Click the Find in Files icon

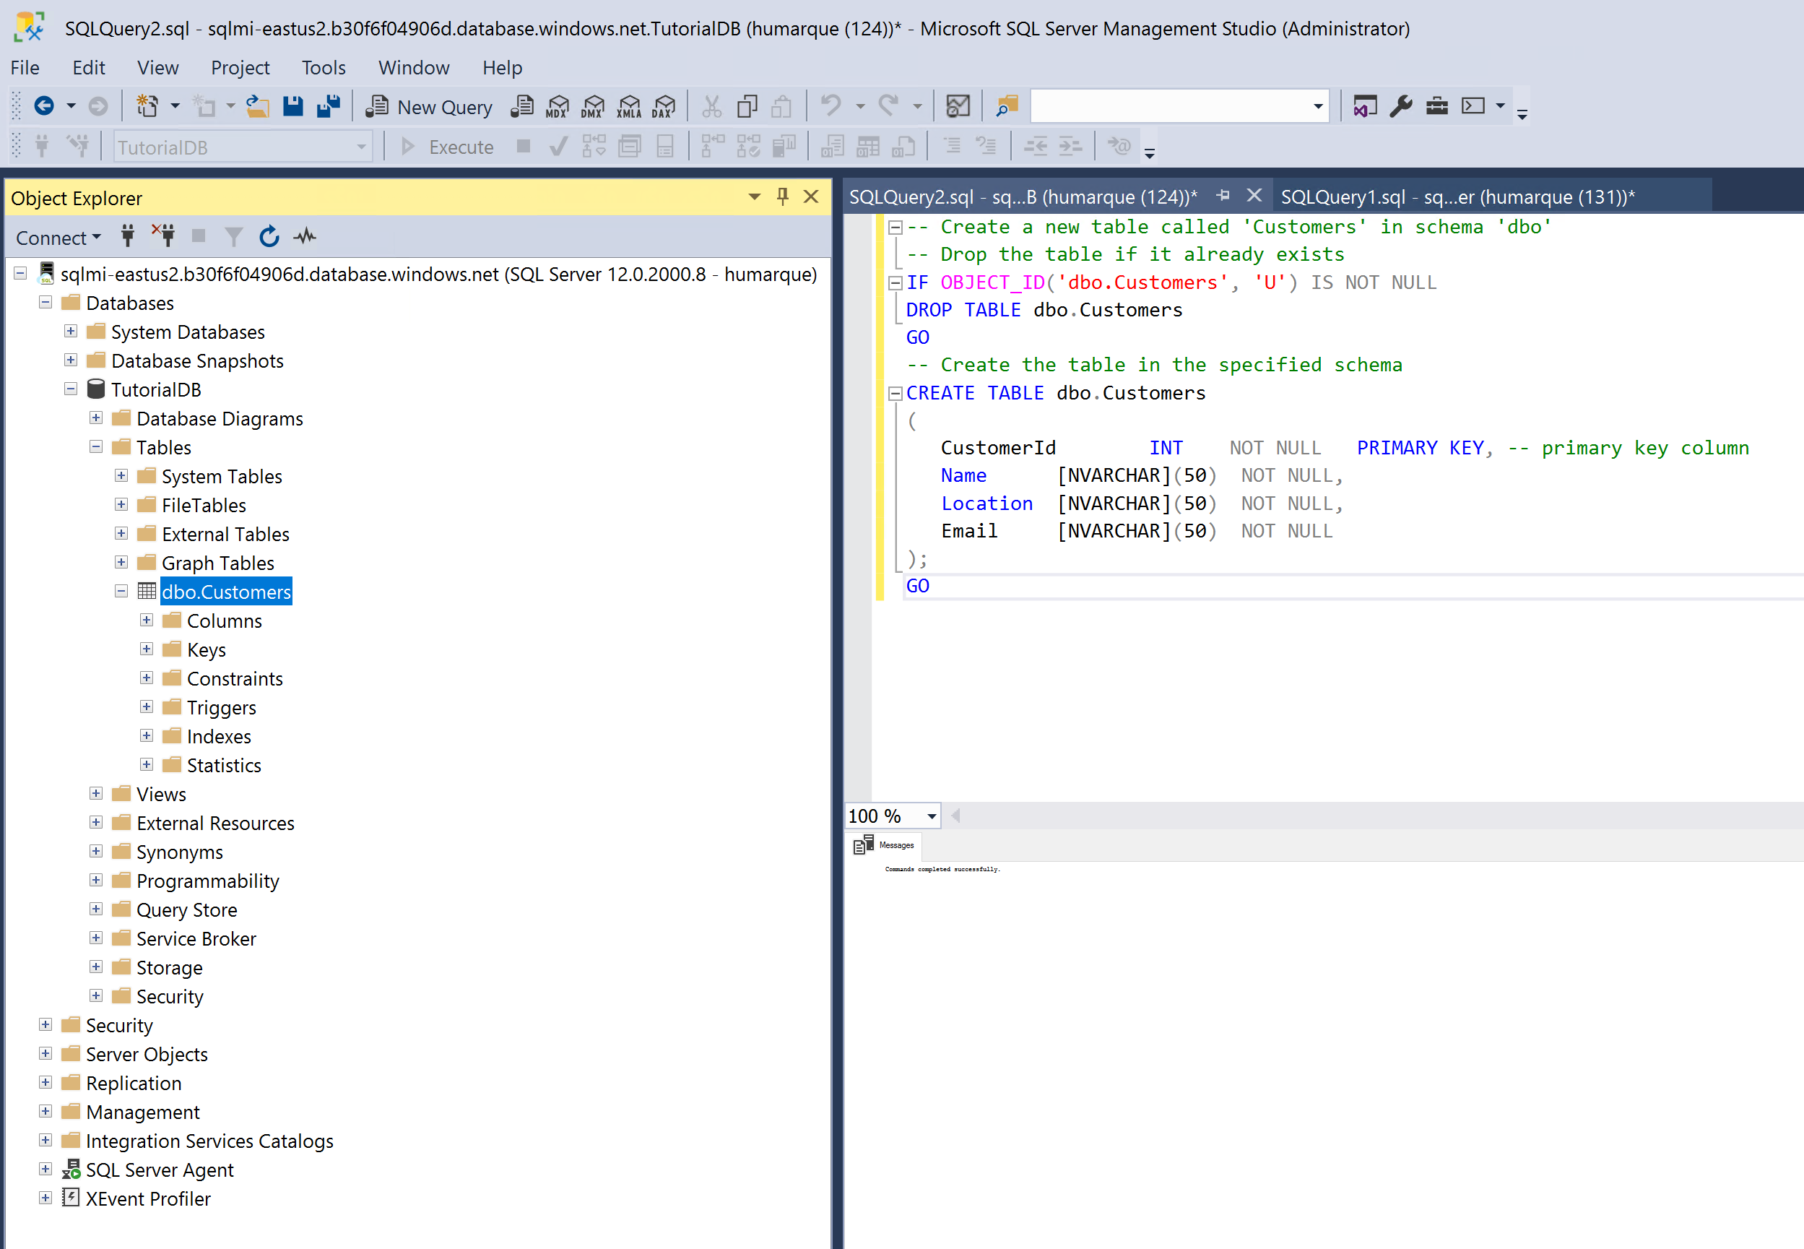(x=1007, y=105)
